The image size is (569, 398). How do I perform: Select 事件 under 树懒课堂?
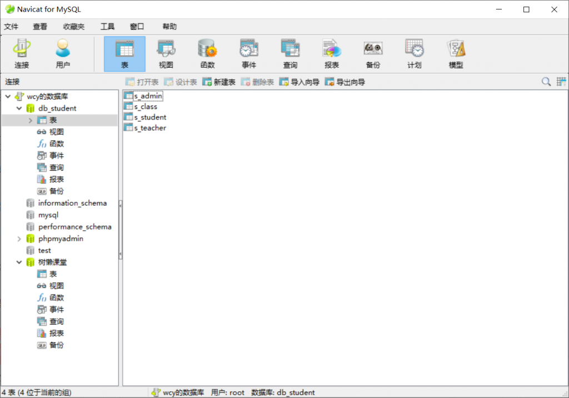(51, 310)
